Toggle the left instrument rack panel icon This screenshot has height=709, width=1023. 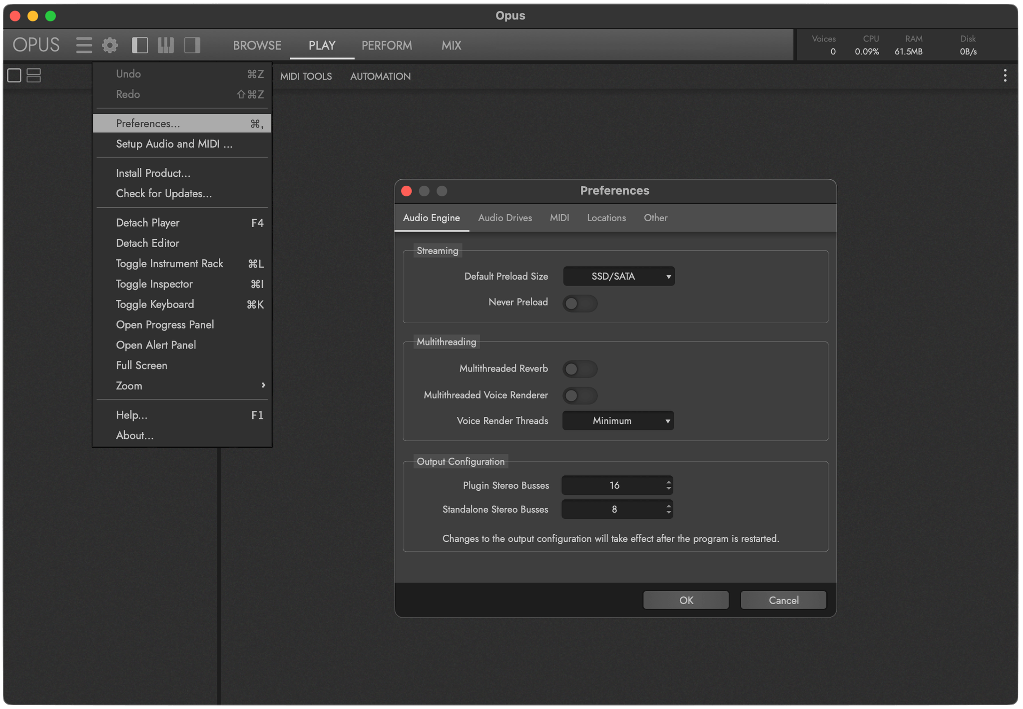139,45
